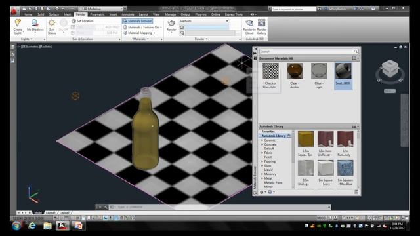Viewport: 420px width, 236px height.
Task: Switch to the Solid ribbon tab
Action: [x=41, y=14]
